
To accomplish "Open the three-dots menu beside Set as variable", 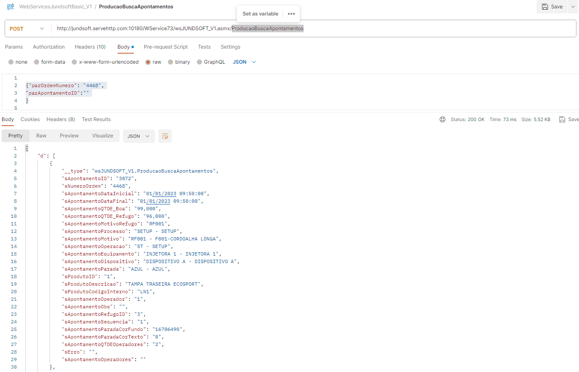I will (x=291, y=14).
